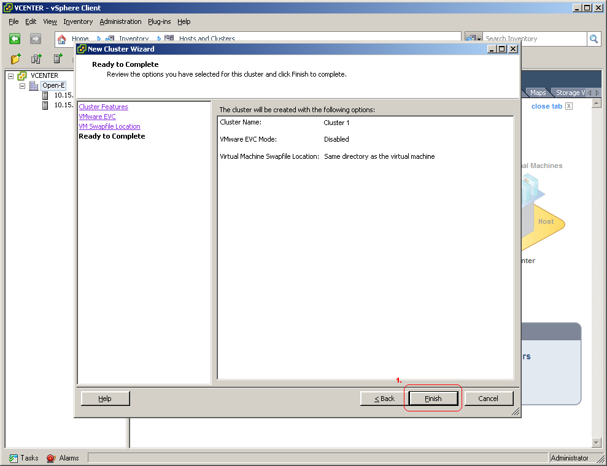Open the File menu

click(14, 21)
